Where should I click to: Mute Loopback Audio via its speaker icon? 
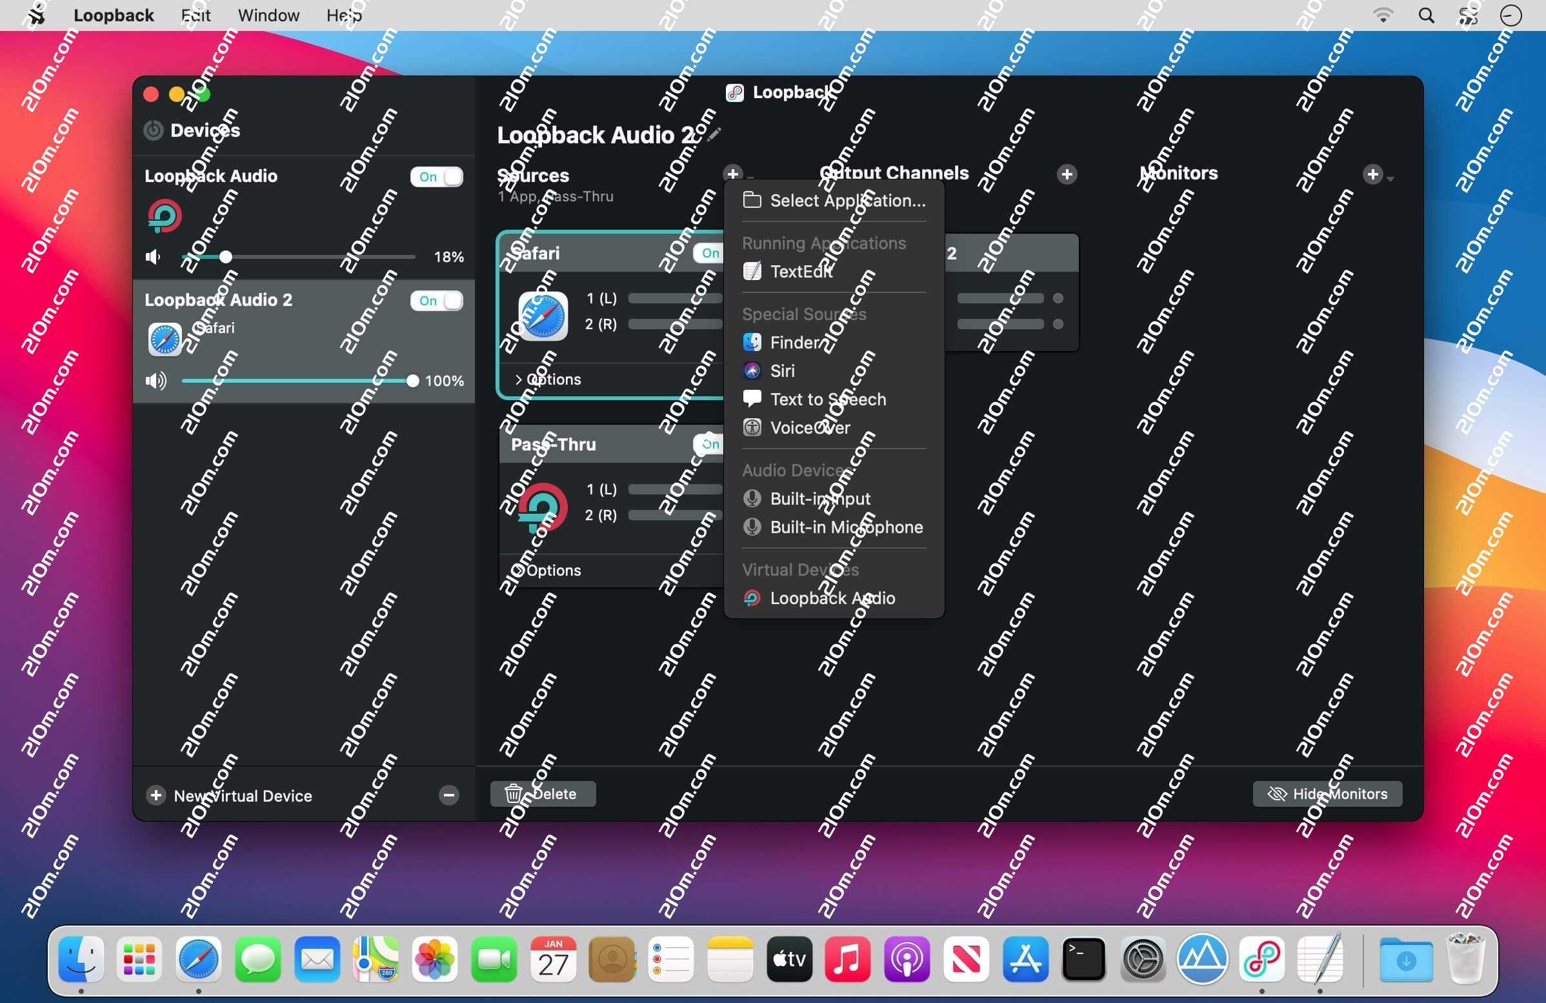154,258
